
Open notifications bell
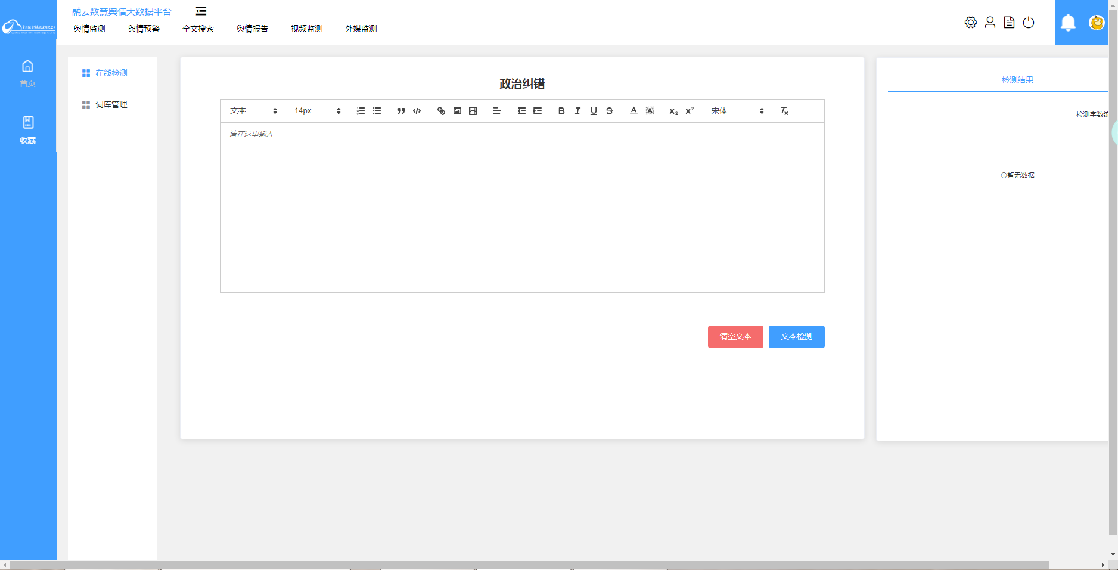pyautogui.click(x=1068, y=23)
